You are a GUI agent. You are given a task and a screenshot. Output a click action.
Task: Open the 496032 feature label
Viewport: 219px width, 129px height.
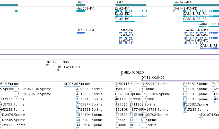click(121, 89)
